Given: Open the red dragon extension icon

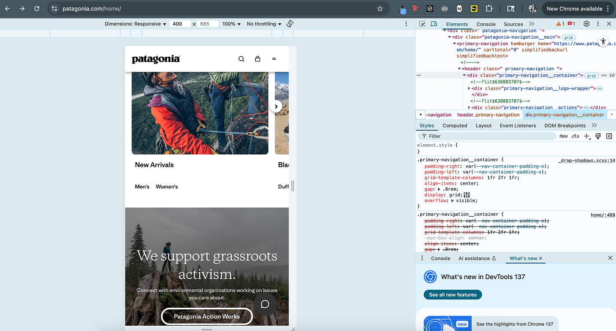Looking at the screenshot, I should (x=415, y=8).
